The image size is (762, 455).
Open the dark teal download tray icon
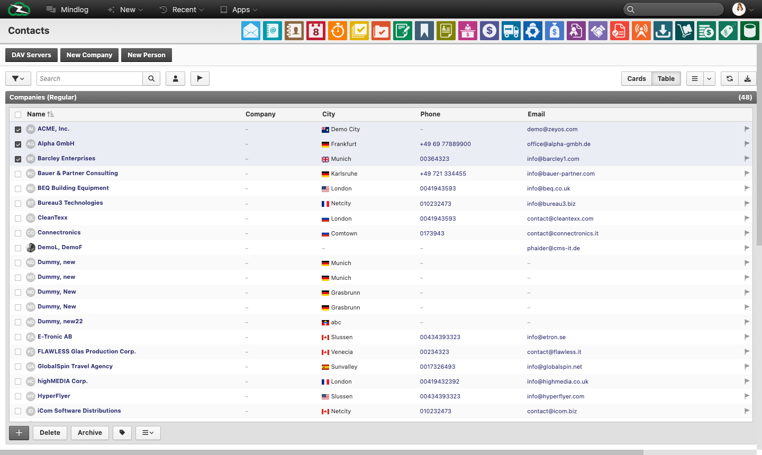coord(663,31)
